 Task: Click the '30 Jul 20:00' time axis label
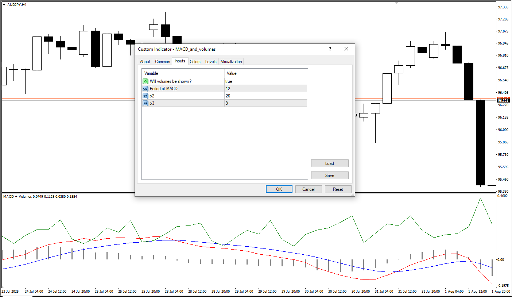(361, 292)
